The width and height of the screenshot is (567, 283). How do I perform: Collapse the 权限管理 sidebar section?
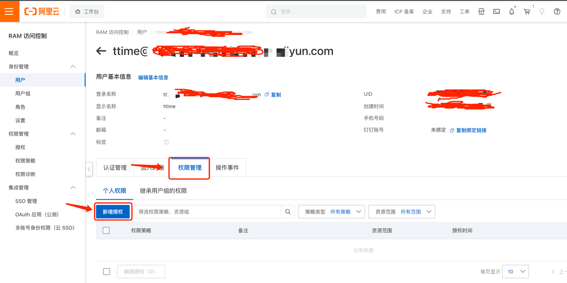point(73,134)
